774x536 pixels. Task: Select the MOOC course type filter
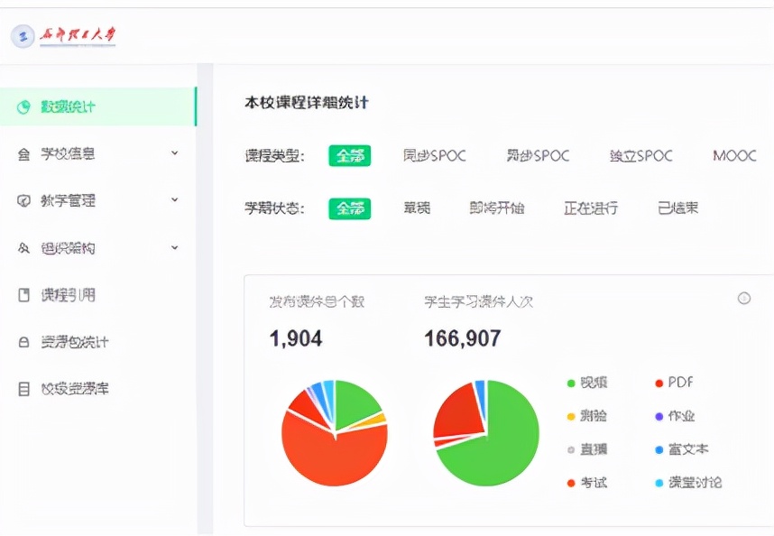coord(733,155)
